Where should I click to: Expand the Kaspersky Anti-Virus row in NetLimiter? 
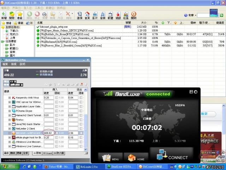pos(10,98)
